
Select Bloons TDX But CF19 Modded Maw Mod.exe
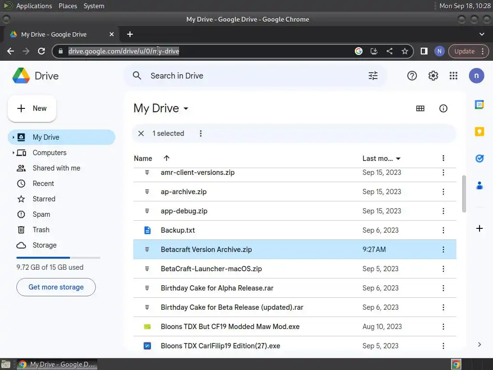click(295, 327)
